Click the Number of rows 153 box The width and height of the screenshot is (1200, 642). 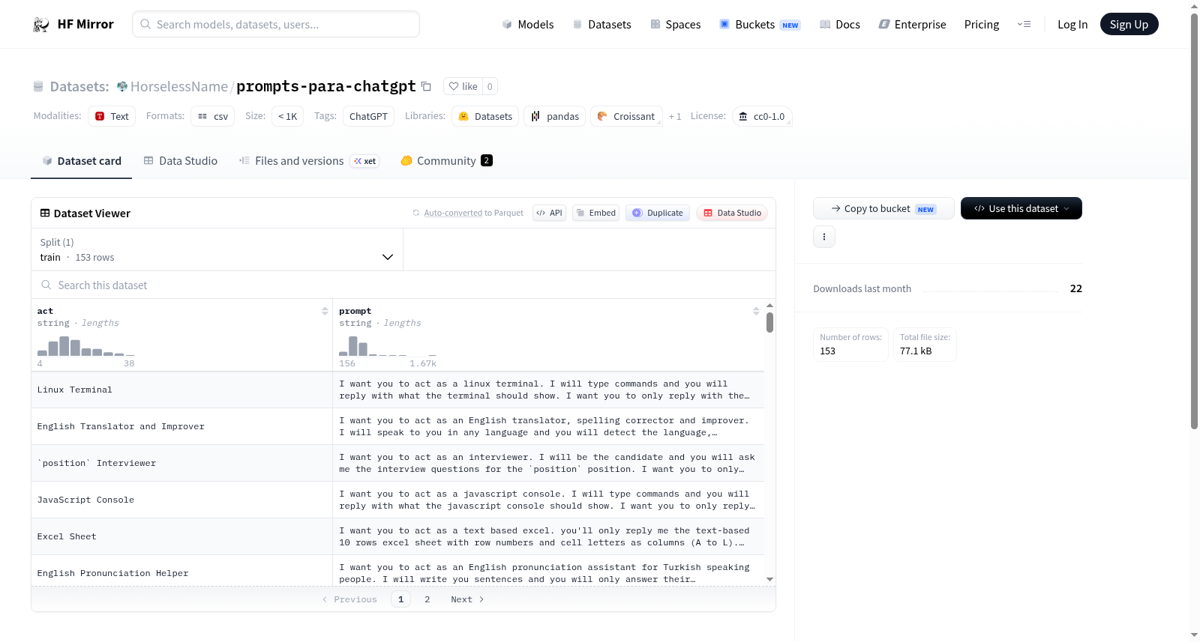pos(850,345)
